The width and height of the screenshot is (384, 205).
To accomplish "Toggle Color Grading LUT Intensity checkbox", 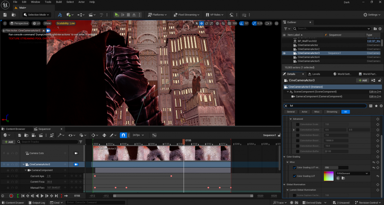I will coord(294,168).
